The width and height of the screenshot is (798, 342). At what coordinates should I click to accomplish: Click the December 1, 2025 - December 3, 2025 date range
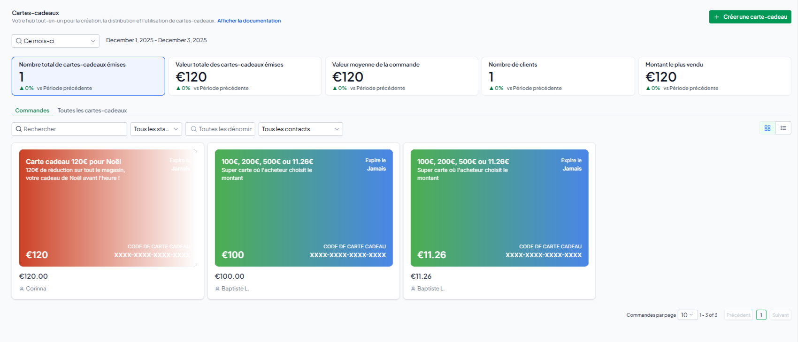point(156,40)
